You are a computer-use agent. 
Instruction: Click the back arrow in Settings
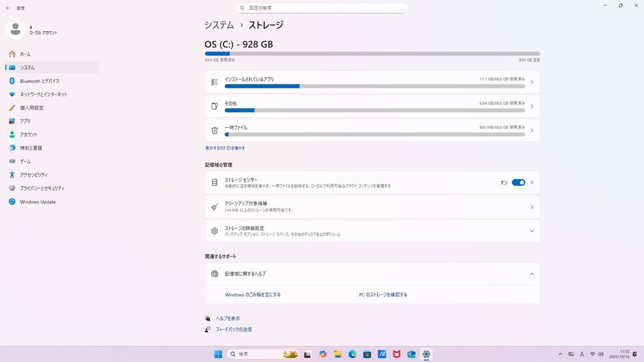[8, 8]
